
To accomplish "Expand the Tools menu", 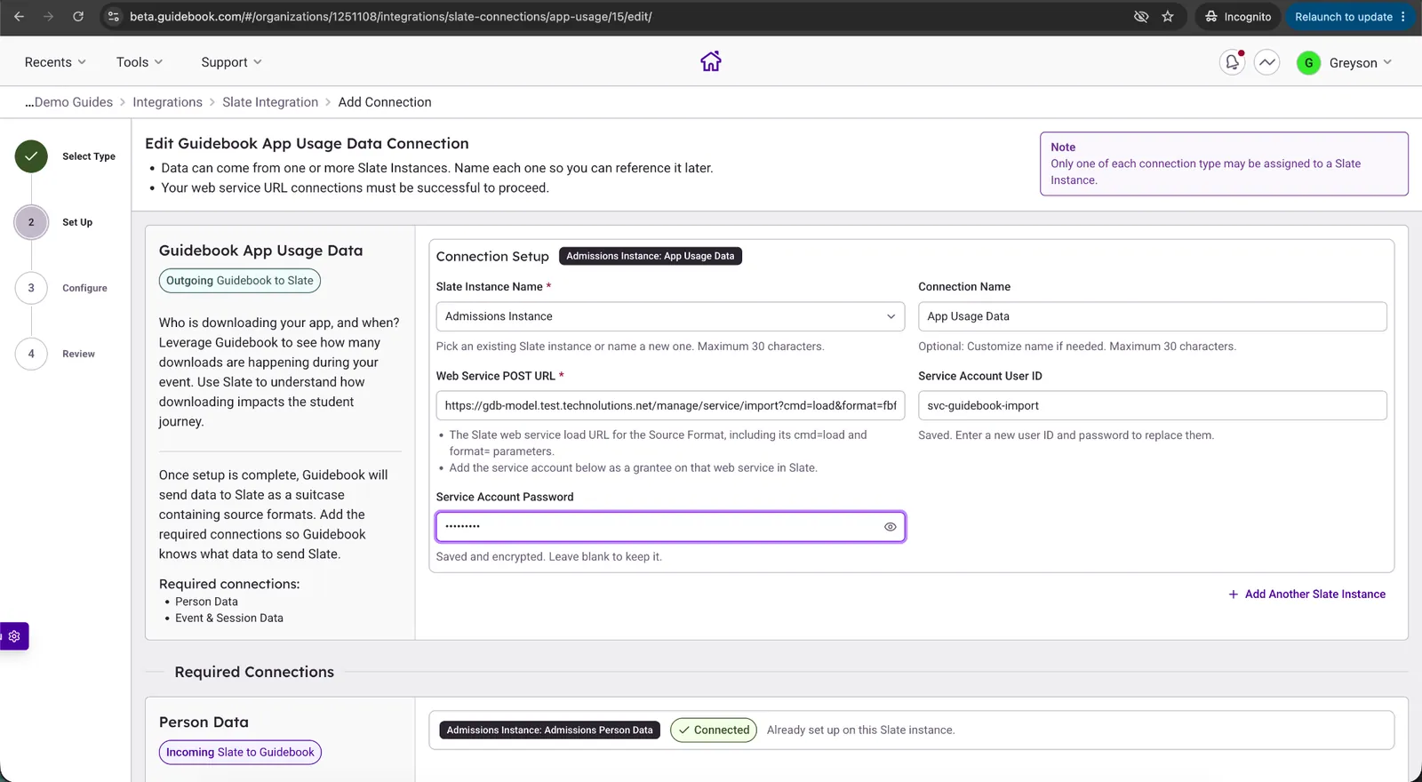I will (x=140, y=62).
